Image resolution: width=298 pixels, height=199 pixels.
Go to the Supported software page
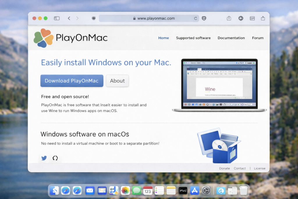193,38
